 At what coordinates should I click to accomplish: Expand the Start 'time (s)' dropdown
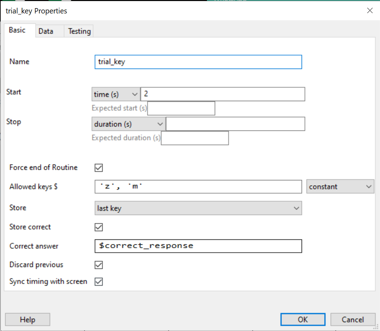[x=115, y=94]
